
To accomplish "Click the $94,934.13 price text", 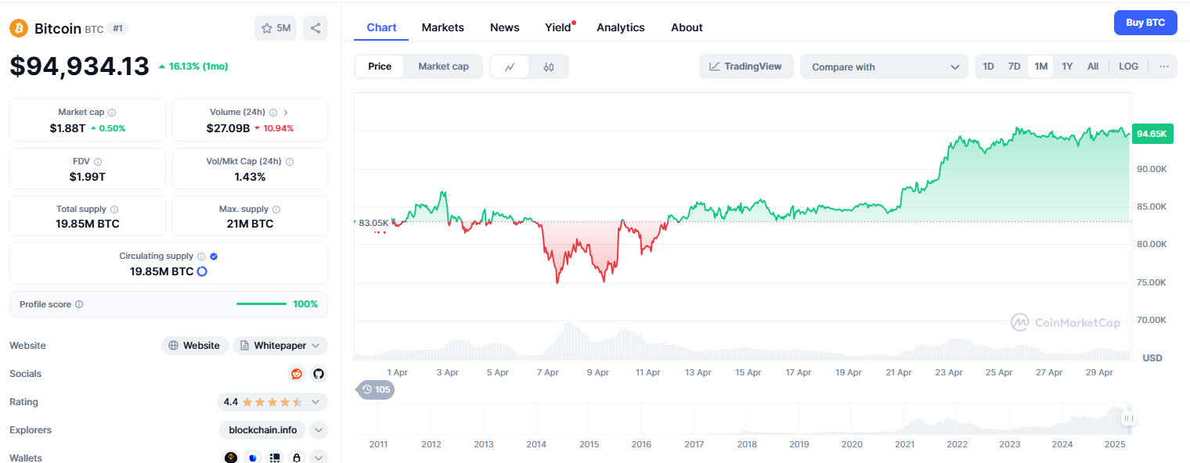I will [79, 66].
